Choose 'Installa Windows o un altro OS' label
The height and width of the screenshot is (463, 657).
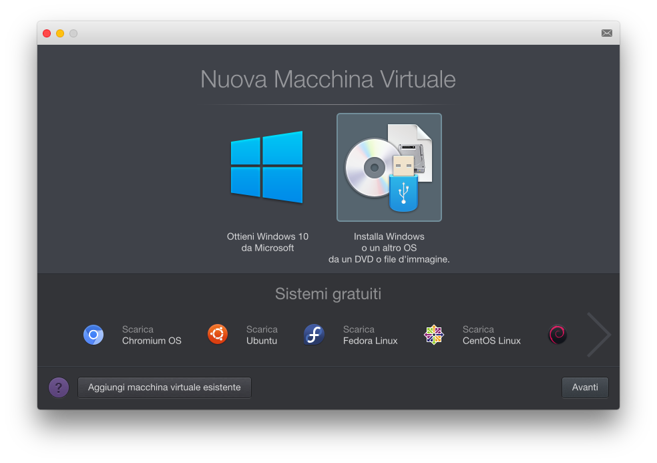point(389,248)
